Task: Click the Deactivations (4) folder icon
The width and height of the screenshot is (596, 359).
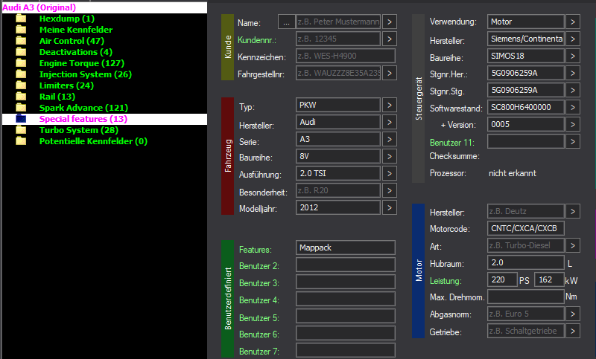Action: [x=22, y=52]
